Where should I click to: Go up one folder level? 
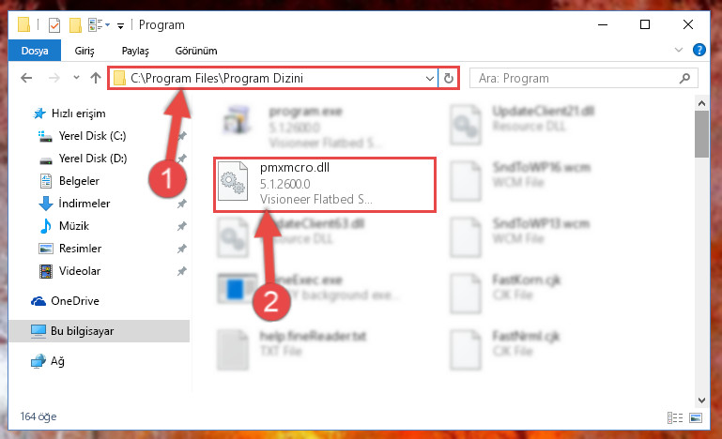click(x=96, y=78)
